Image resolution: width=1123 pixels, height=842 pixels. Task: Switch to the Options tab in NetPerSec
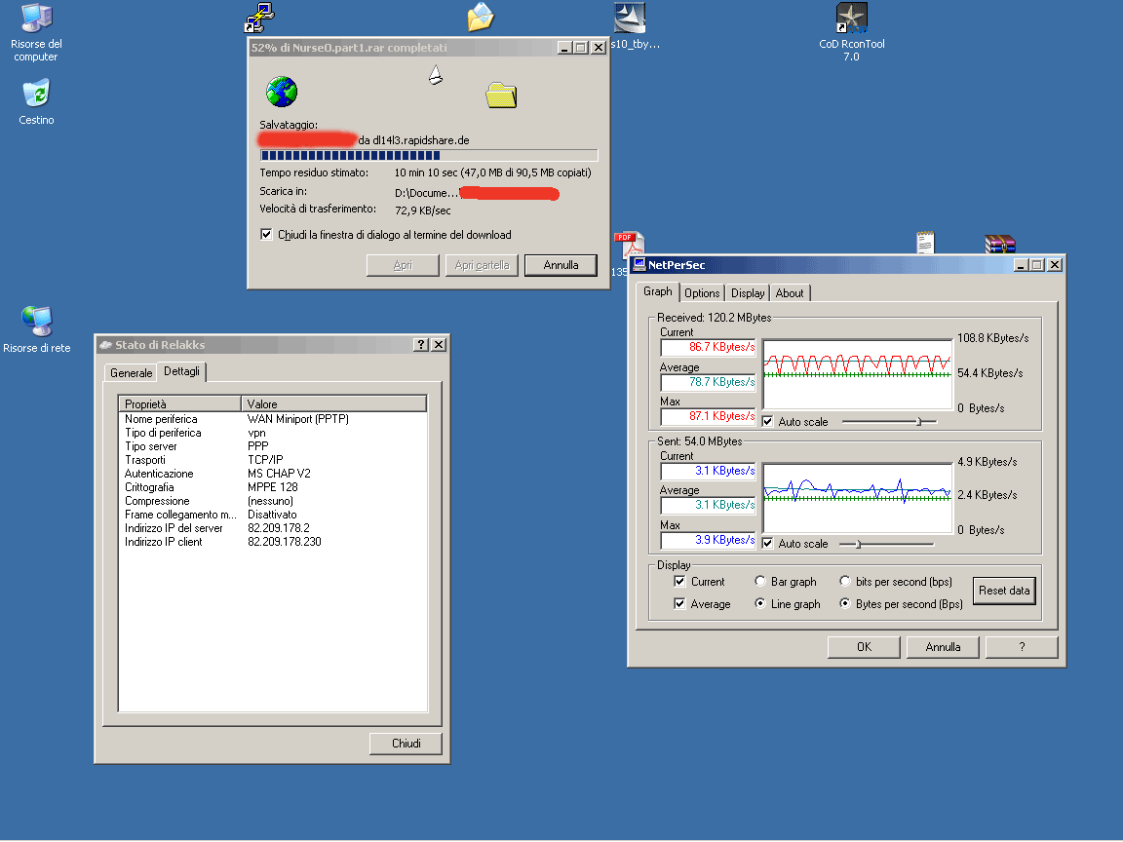(x=702, y=293)
